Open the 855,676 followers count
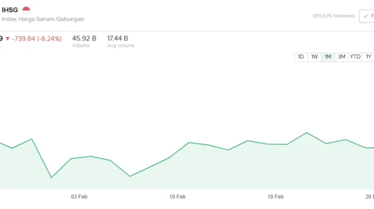 334,15
